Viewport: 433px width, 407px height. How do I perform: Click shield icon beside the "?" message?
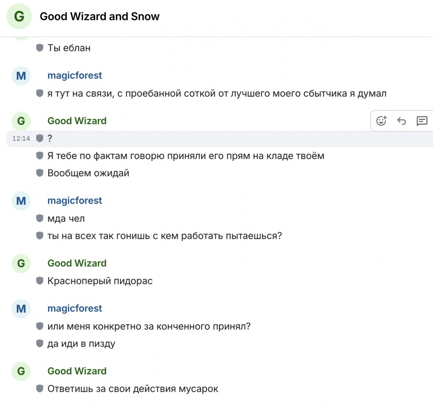40,138
